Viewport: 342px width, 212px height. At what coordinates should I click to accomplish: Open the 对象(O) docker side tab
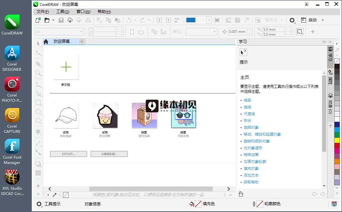coord(331,103)
